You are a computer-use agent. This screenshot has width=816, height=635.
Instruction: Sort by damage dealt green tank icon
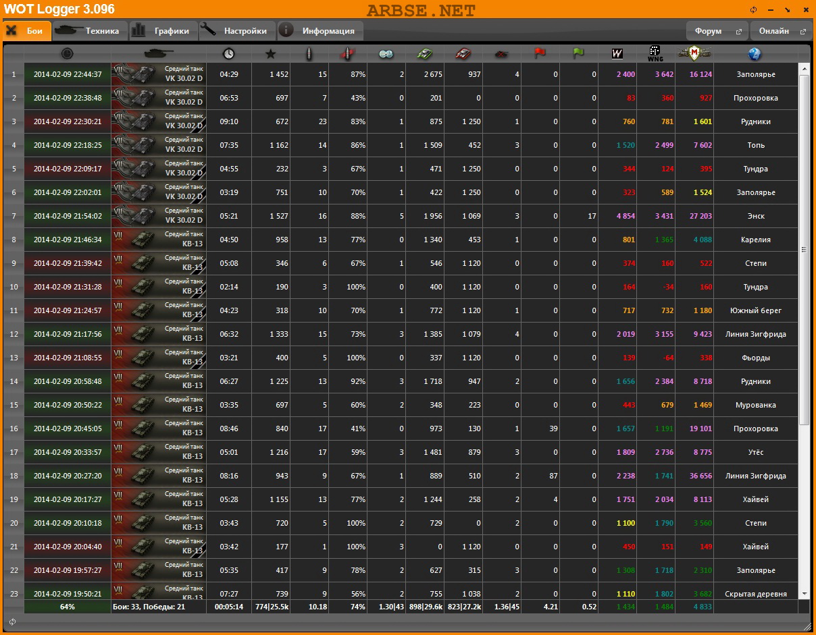pos(425,53)
